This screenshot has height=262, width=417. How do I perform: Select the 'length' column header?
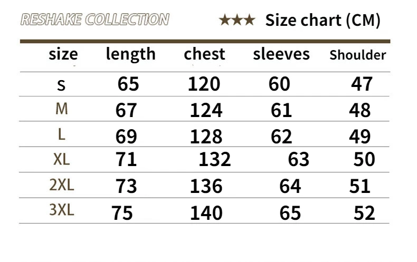point(130,55)
